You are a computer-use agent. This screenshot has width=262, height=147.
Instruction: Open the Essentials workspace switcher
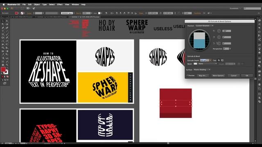[235, 8]
